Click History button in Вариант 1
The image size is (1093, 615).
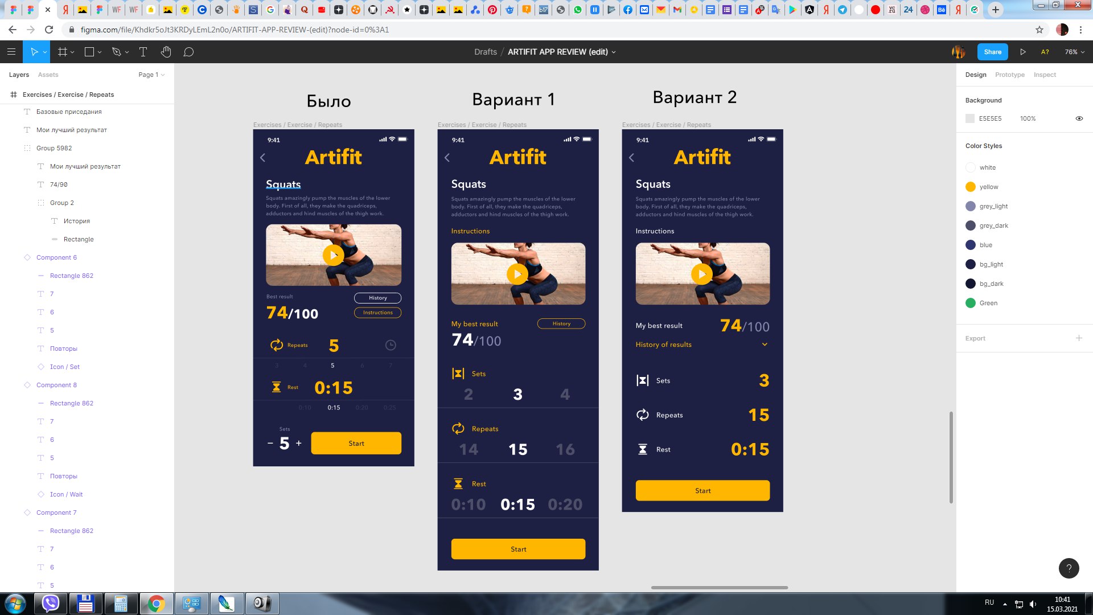[x=561, y=323]
